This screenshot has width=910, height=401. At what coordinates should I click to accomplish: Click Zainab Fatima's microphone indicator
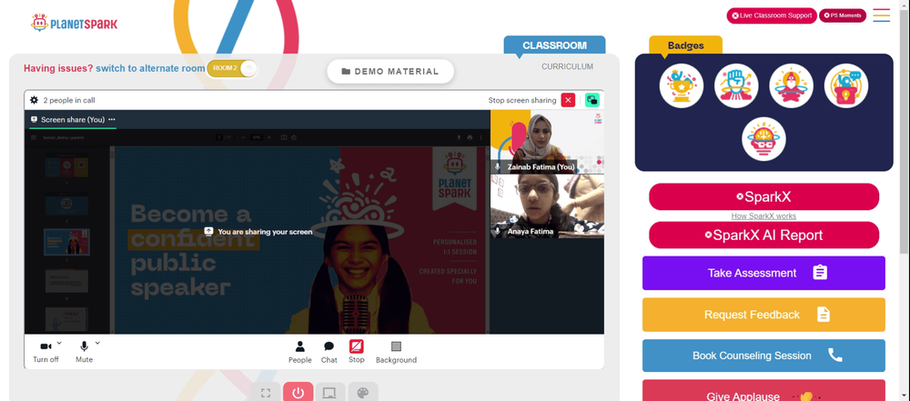tap(498, 166)
